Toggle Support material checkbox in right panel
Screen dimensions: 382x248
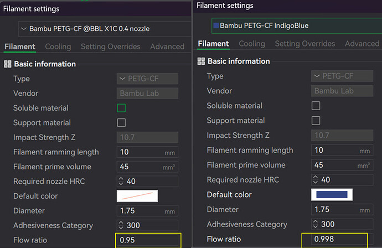316,120
